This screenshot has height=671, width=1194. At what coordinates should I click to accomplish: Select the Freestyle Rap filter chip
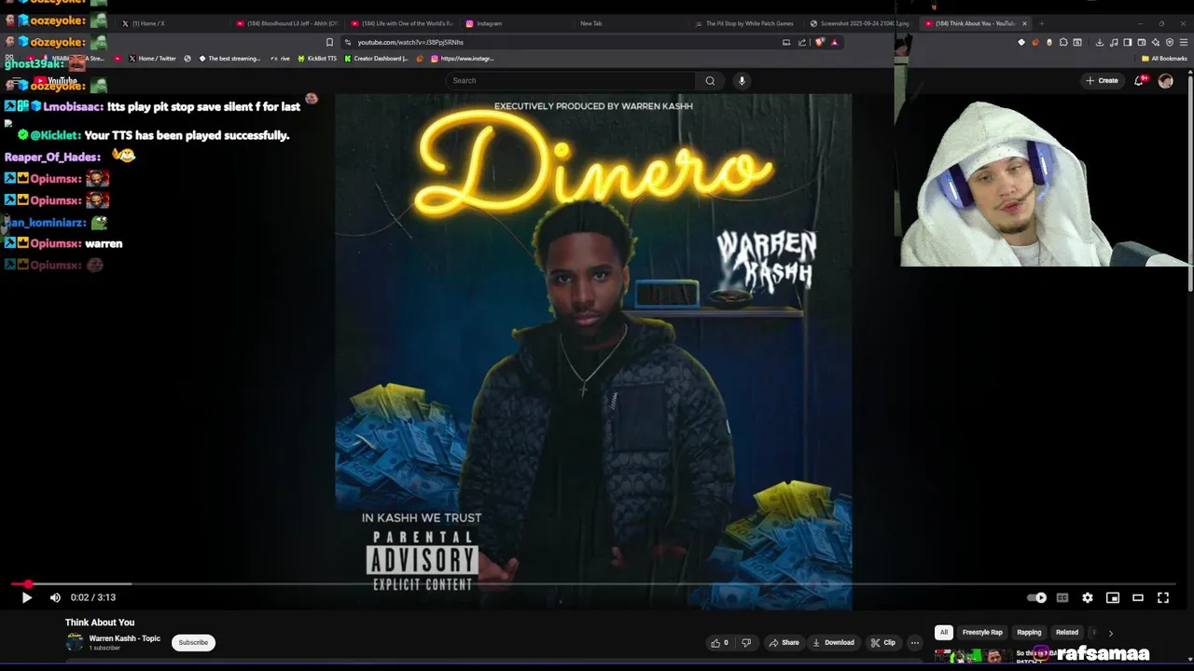tap(982, 632)
